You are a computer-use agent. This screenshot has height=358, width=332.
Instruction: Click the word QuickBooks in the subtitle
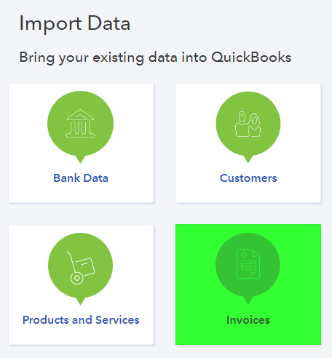click(x=251, y=57)
